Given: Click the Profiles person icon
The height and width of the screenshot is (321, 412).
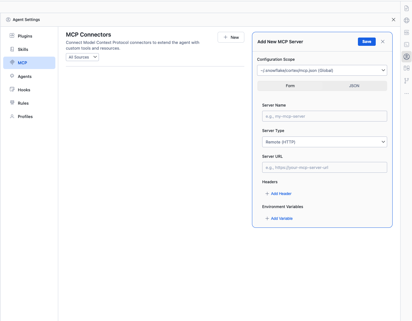Looking at the screenshot, I should pos(12,116).
